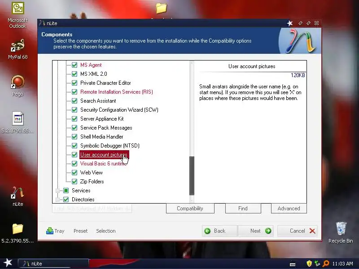359x269 pixels.
Task: Click the first diamond title bar button
Action: 300,23
